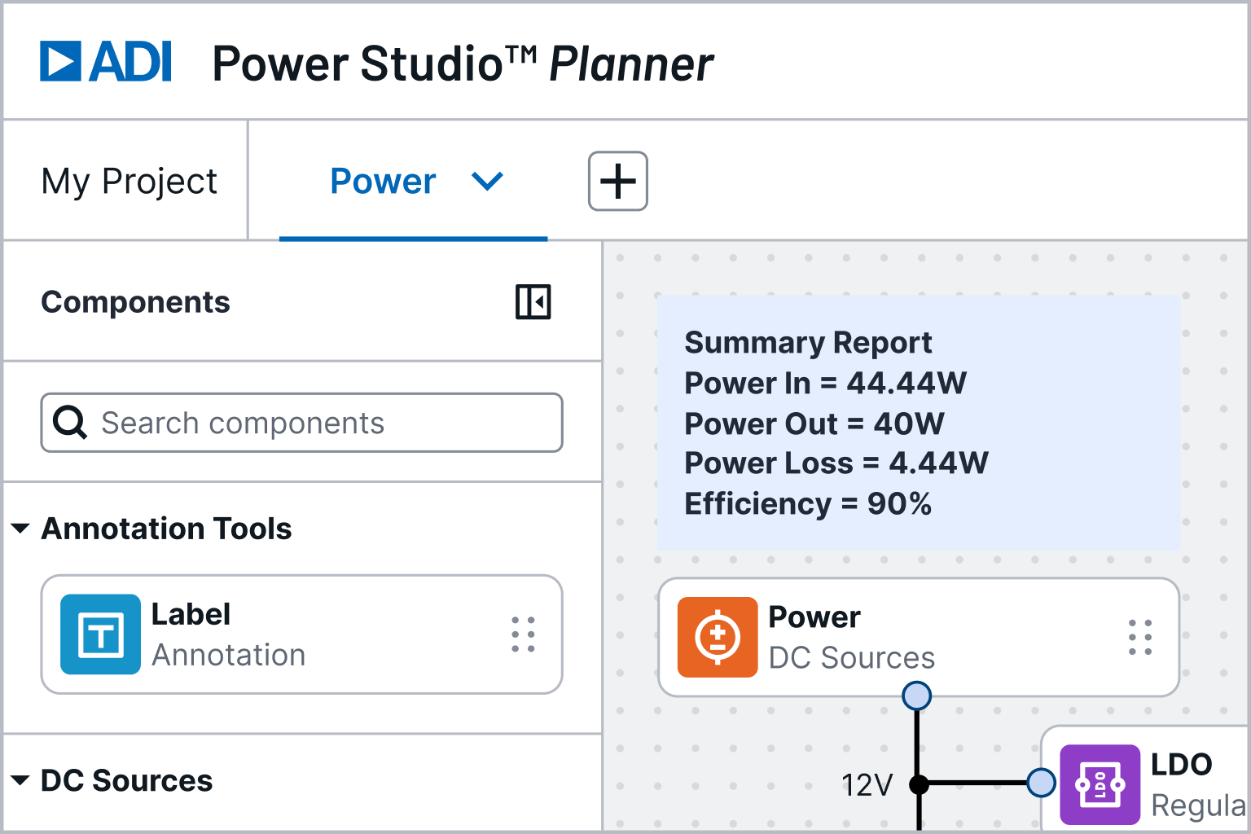Click the ADI logo icon
This screenshot has width=1251, height=834.
[x=59, y=60]
